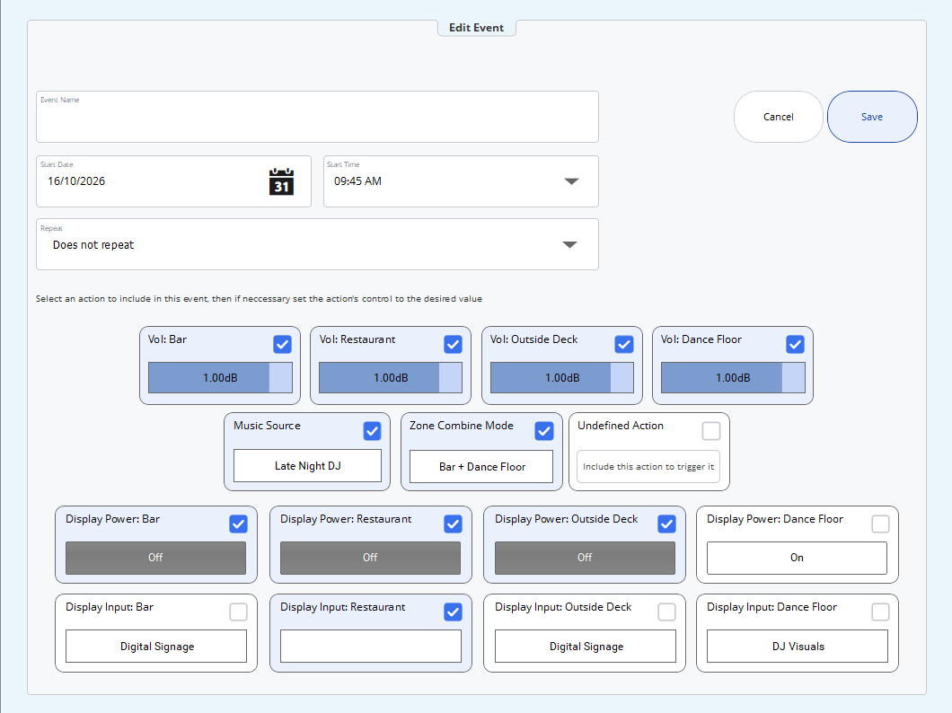The image size is (952, 713).
Task: Enable Display Input: Outside Deck checkbox
Action: [x=666, y=612]
